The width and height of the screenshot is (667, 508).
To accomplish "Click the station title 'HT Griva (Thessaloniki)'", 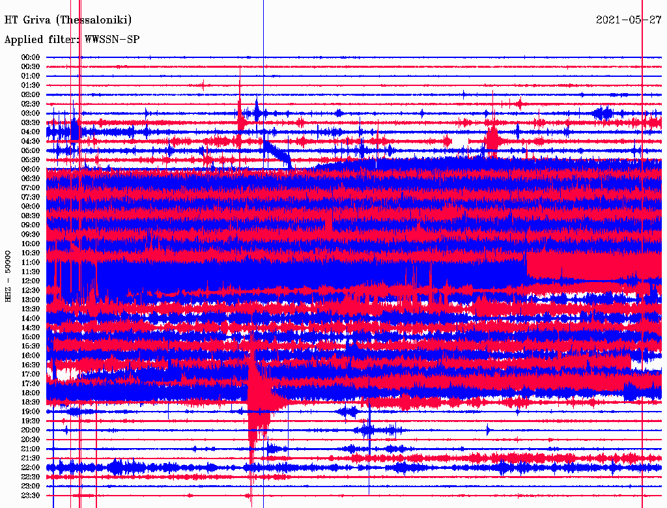I will (68, 20).
